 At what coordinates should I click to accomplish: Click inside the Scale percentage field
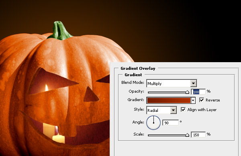click(x=198, y=135)
